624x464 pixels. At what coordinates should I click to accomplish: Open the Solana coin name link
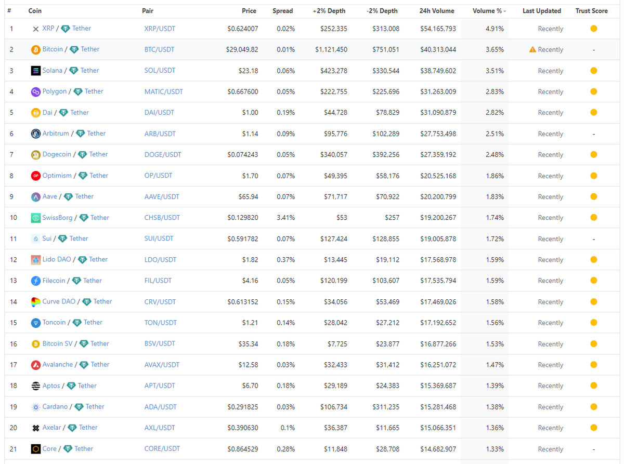point(52,70)
